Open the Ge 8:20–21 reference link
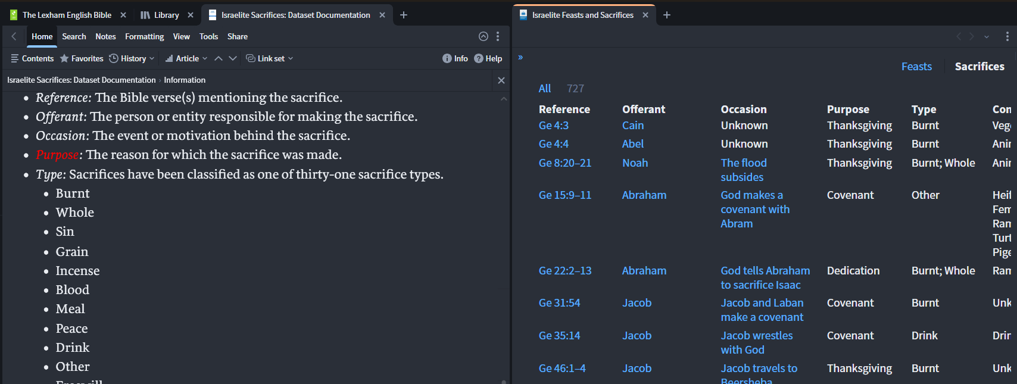Screen dimensions: 1017x384 pos(564,163)
